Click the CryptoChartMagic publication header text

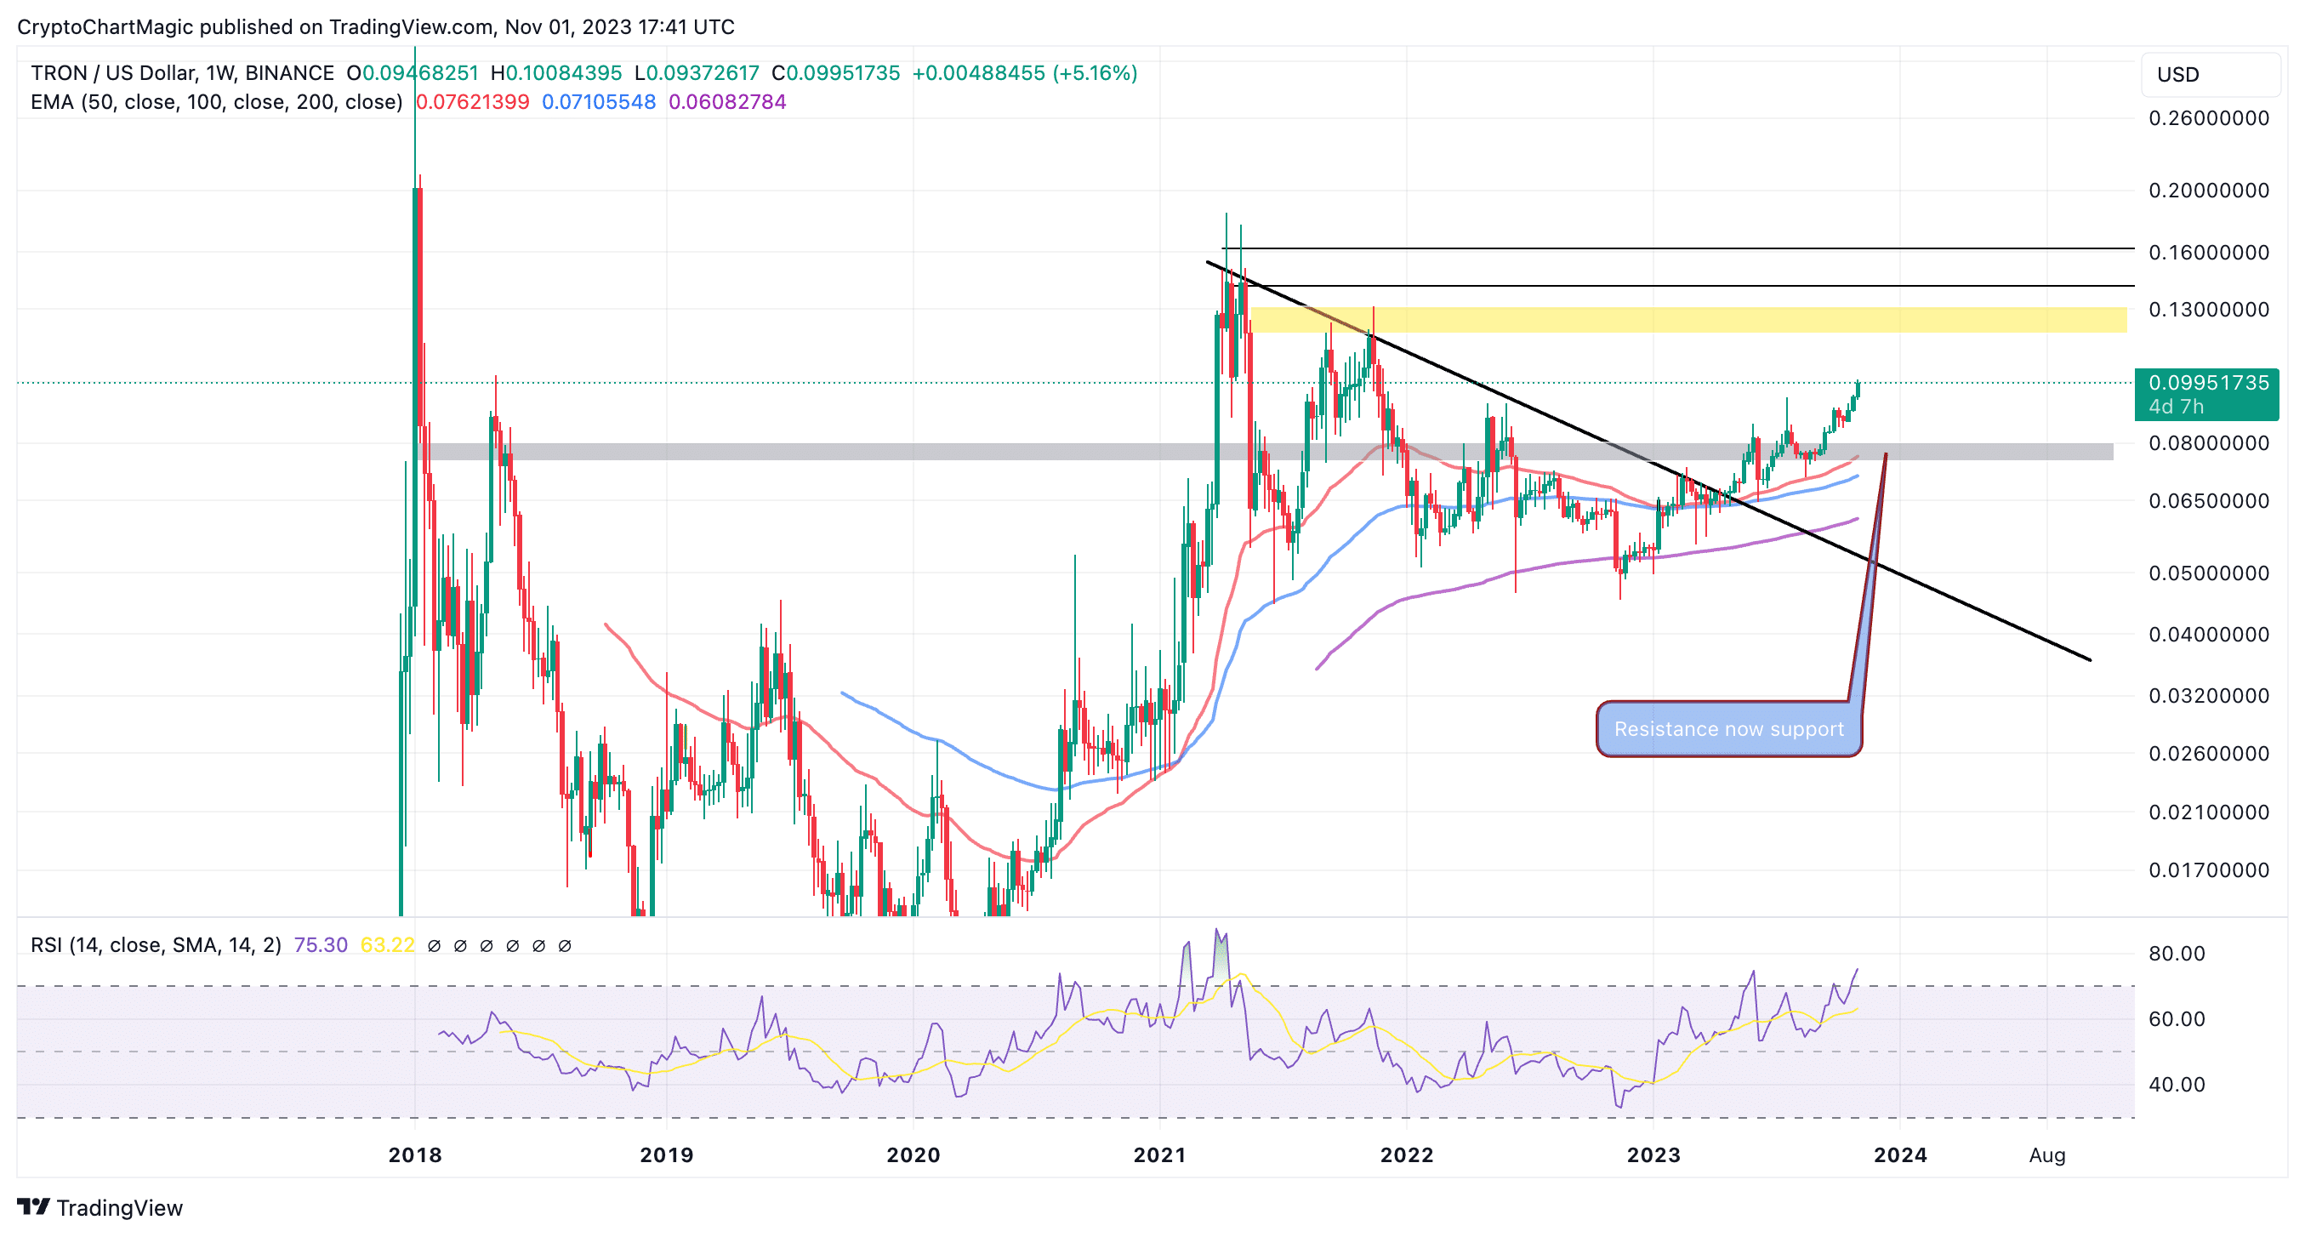coord(376,27)
